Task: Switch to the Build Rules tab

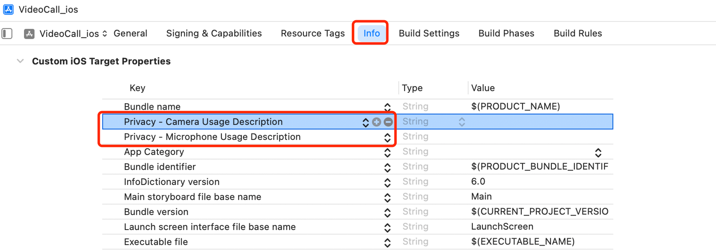Action: click(x=578, y=33)
